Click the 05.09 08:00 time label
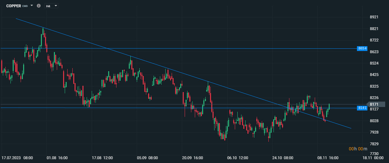The image size is (389, 163). pos(147,158)
